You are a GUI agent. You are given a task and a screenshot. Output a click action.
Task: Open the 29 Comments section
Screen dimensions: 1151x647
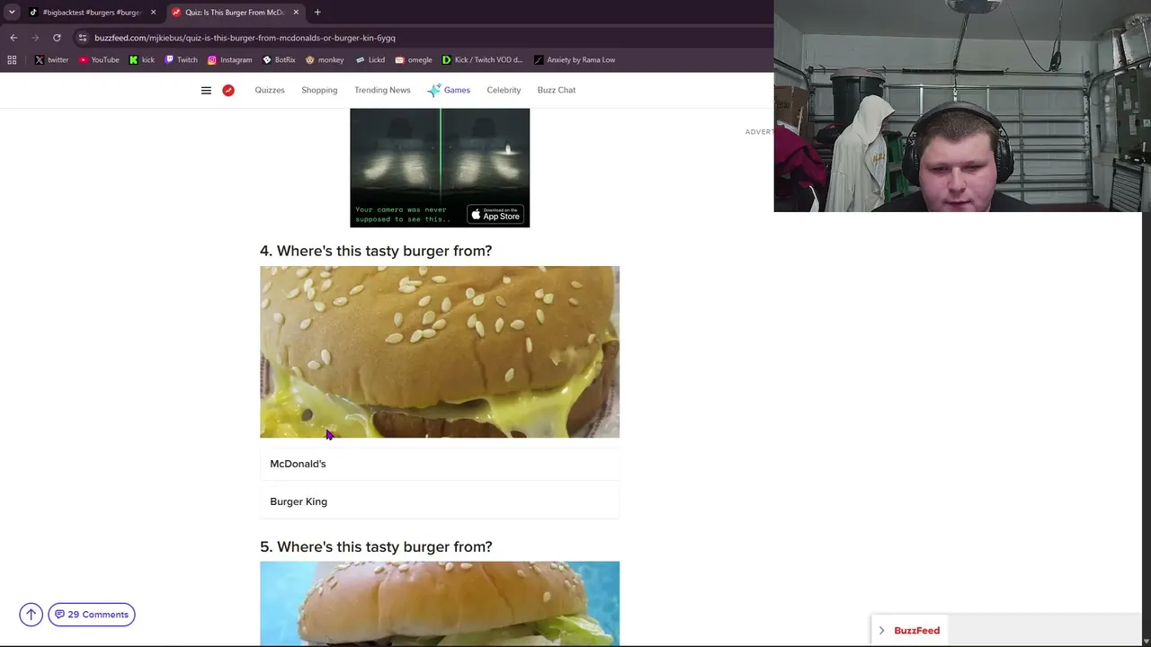(92, 615)
